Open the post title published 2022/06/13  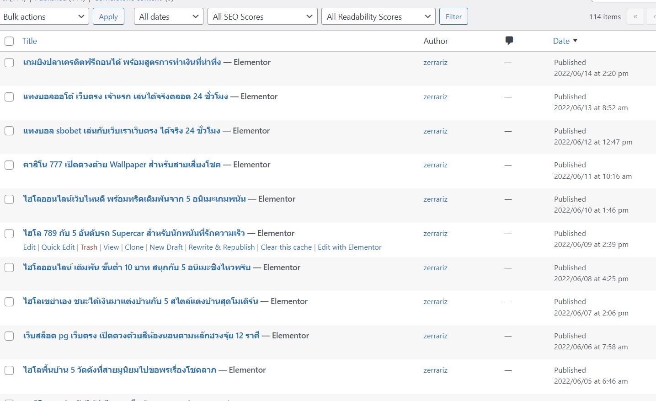point(126,96)
